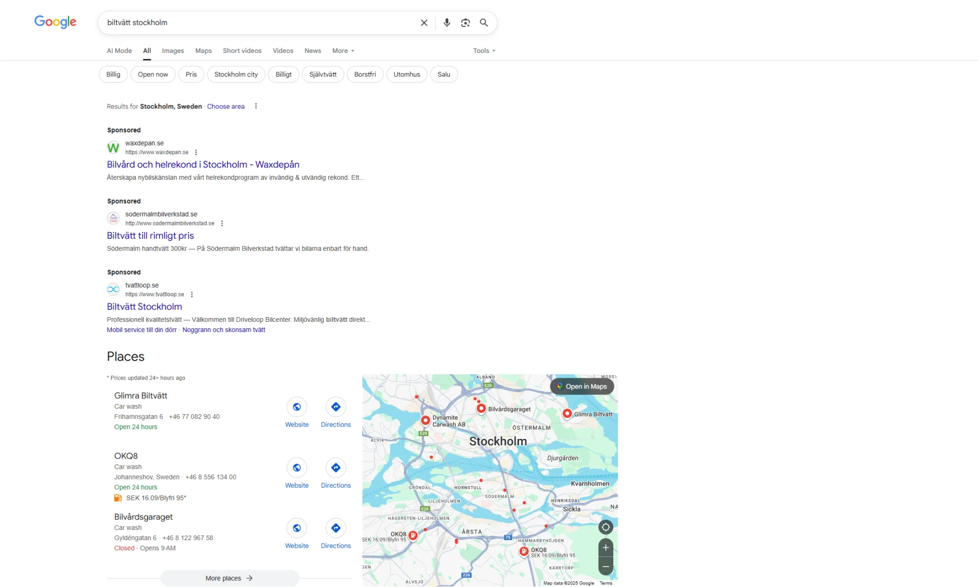
Task: Zoom out the map with minus
Action: (x=606, y=566)
